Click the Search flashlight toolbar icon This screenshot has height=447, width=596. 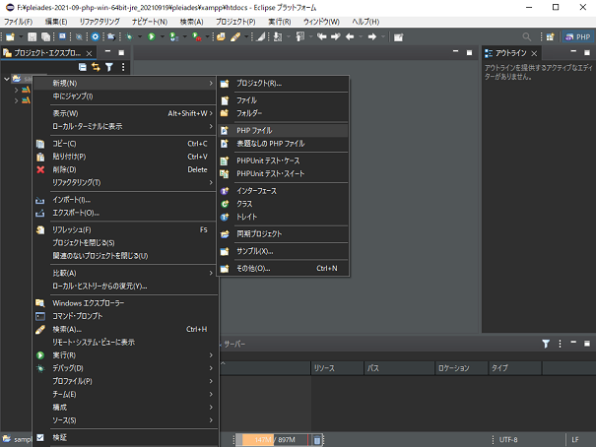pyautogui.click(x=235, y=36)
